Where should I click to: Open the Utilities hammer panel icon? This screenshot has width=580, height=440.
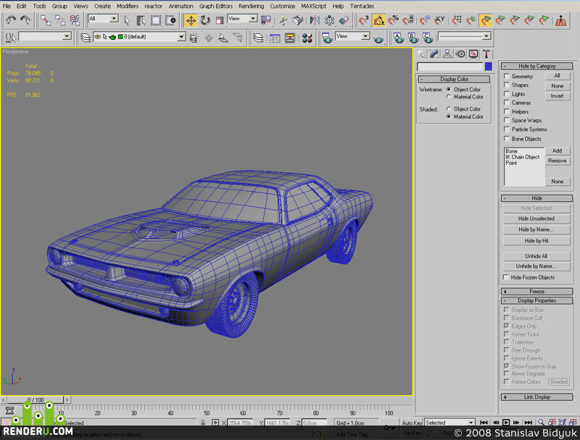click(486, 54)
